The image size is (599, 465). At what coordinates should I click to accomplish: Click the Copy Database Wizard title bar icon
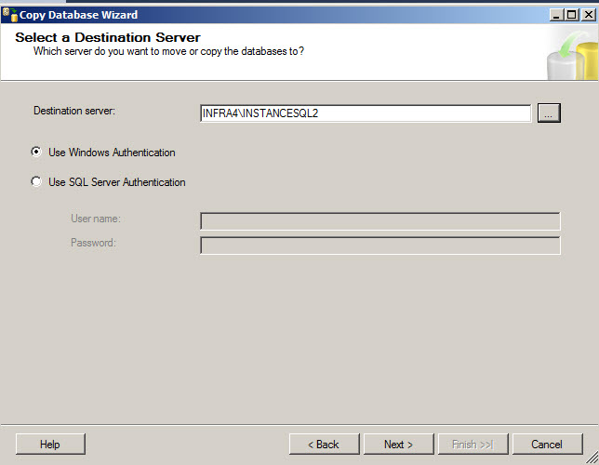click(x=10, y=15)
